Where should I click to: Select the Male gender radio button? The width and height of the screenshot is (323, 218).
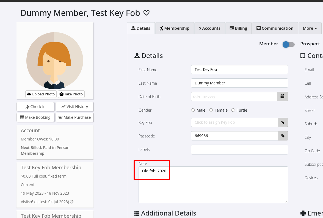point(193,110)
